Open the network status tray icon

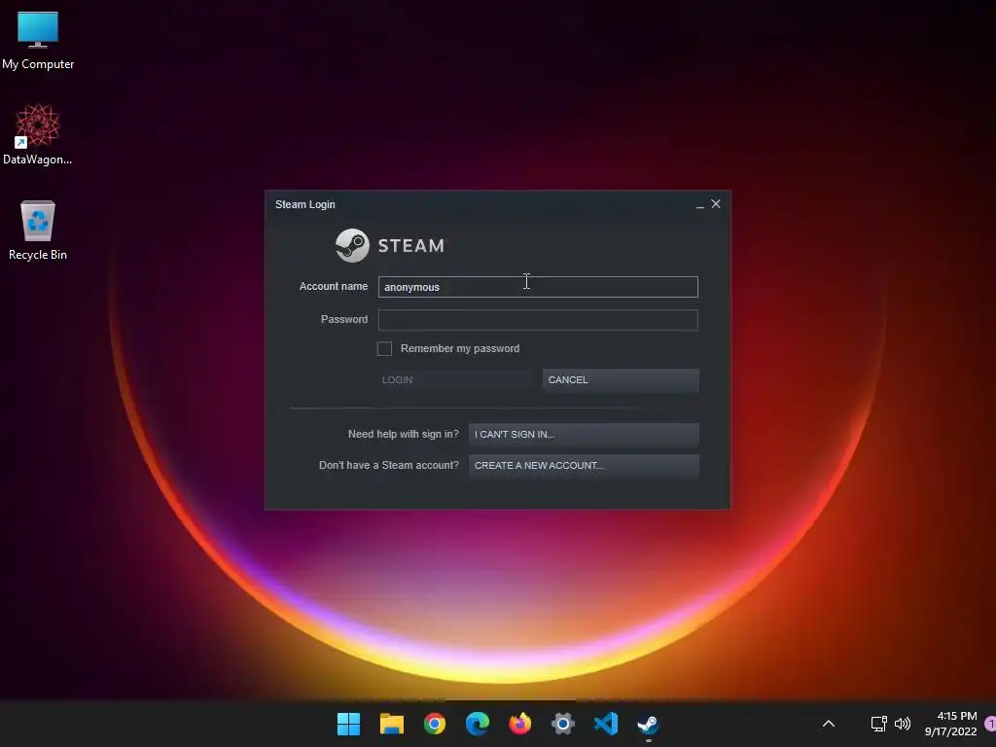click(878, 724)
